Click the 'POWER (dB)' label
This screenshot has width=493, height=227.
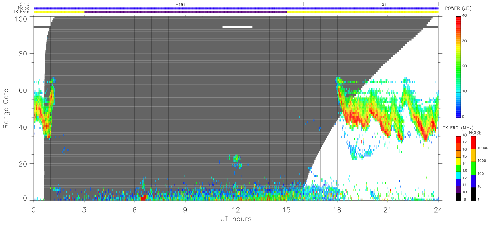459,8
